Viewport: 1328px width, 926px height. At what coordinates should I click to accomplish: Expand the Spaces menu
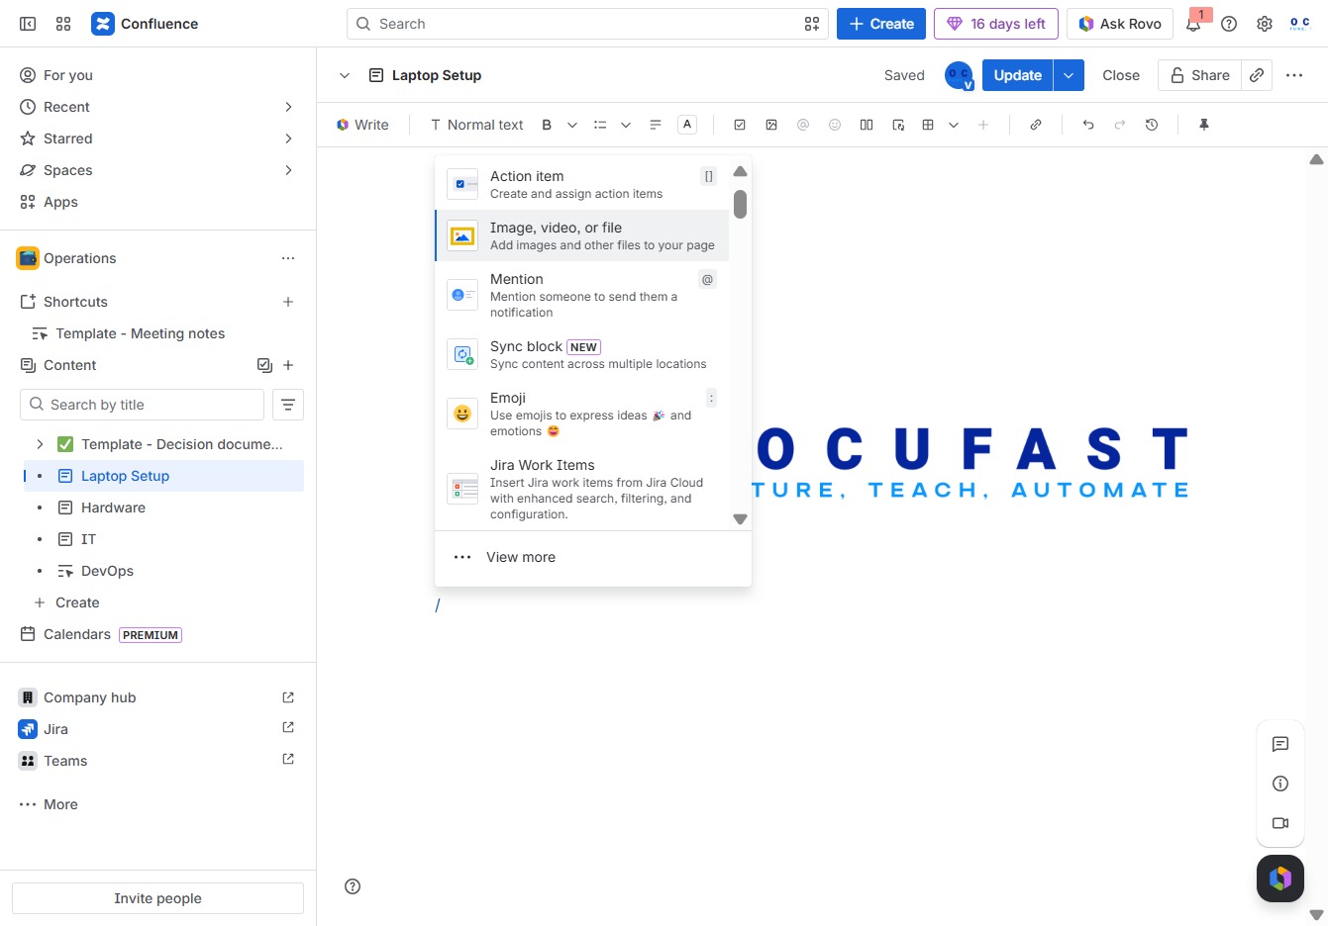[288, 170]
